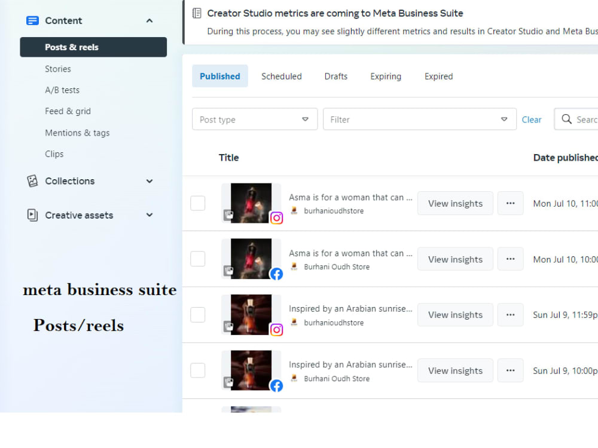The height and width of the screenshot is (448, 598).
Task: Click Instagram badge on Arabian sunrise post by burhanioudhstore
Action: (276, 330)
